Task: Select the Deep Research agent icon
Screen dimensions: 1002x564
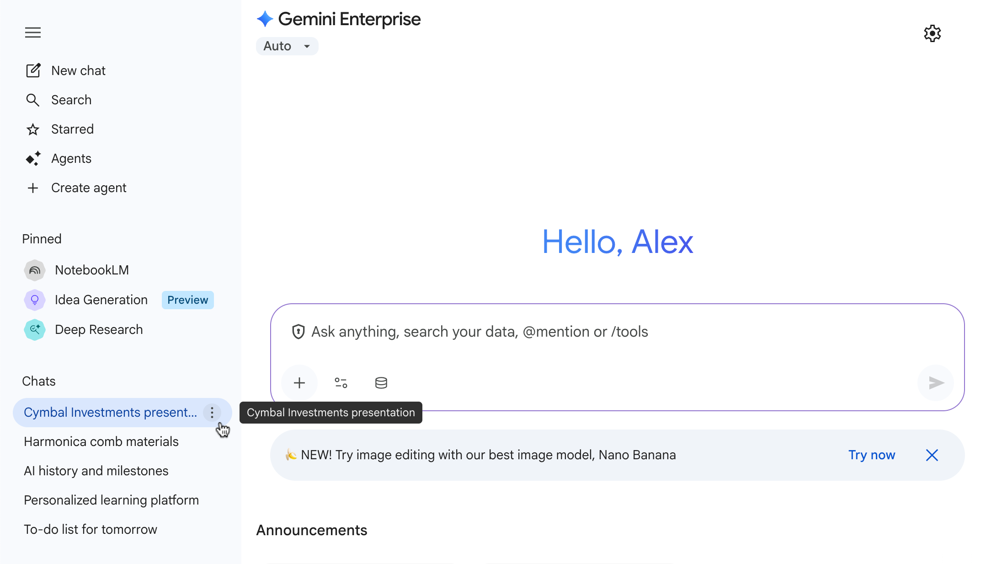Action: 34,329
